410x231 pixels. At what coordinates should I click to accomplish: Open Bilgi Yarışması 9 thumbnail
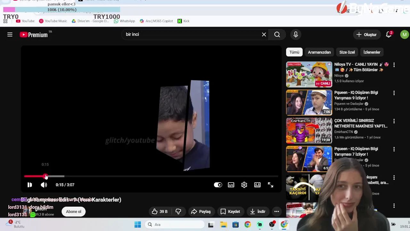[x=309, y=103]
